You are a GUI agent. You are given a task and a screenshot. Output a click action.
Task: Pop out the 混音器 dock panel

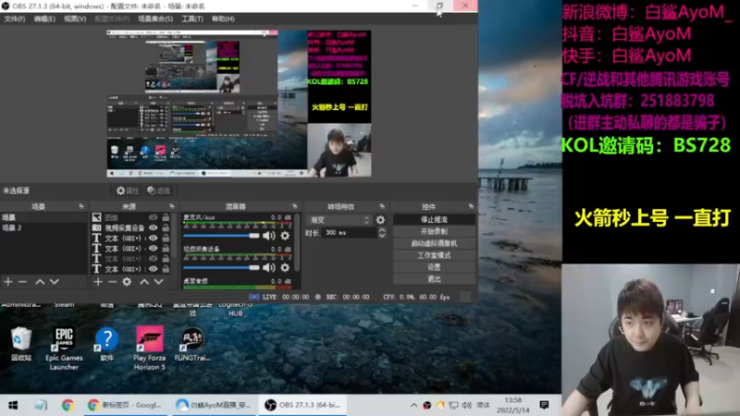(x=295, y=206)
